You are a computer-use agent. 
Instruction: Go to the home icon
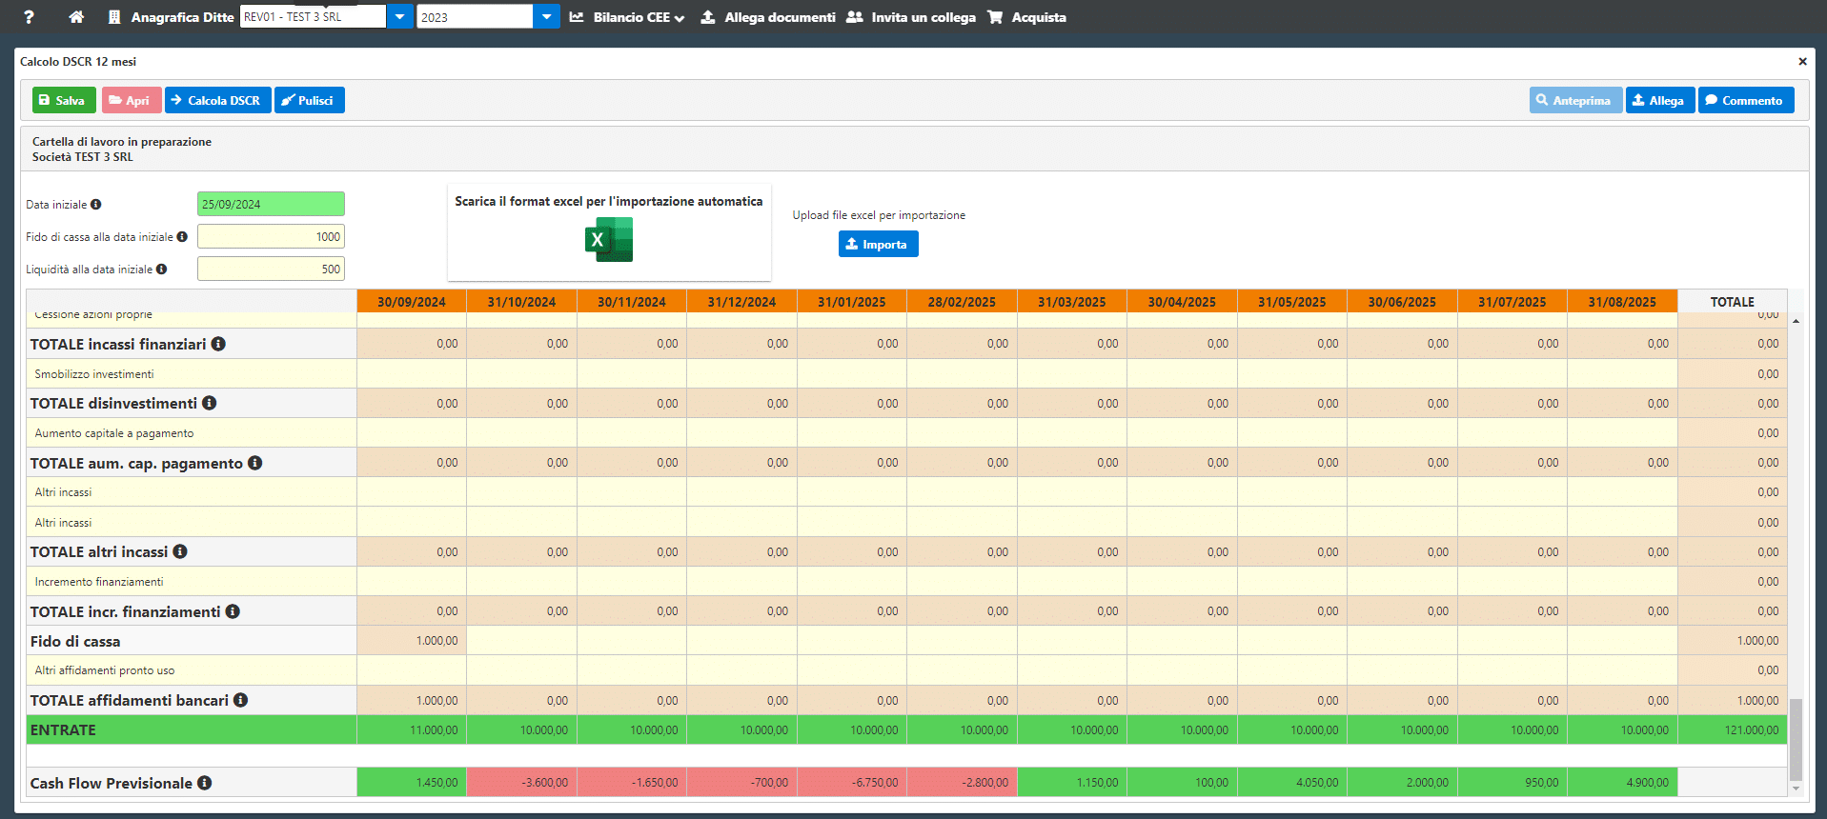[76, 17]
